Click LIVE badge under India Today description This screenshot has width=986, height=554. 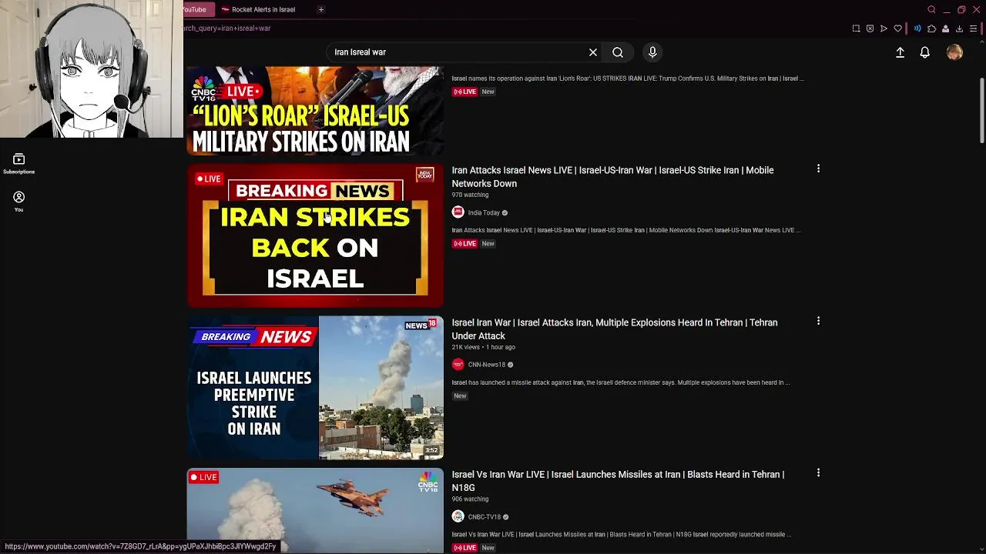click(x=464, y=243)
